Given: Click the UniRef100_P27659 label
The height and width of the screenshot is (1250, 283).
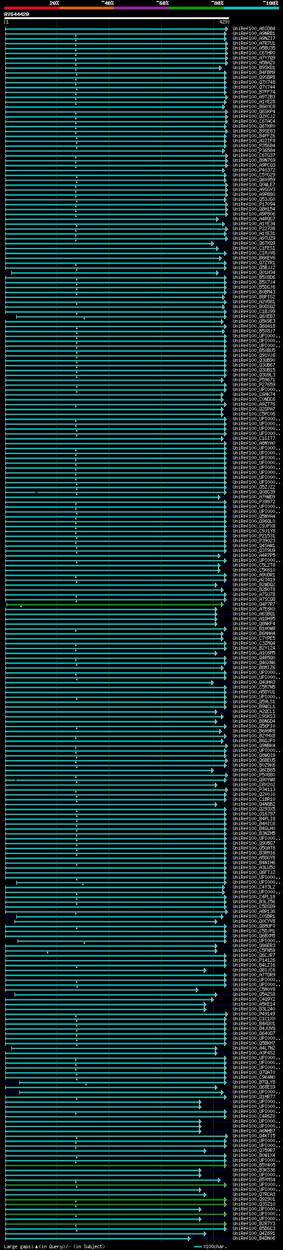Looking at the screenshot, I should click(254, 385).
